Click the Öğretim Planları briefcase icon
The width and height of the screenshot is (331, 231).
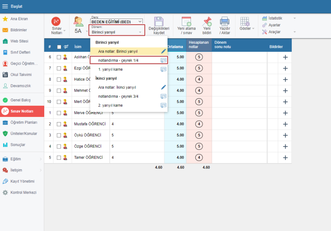(x=5, y=122)
